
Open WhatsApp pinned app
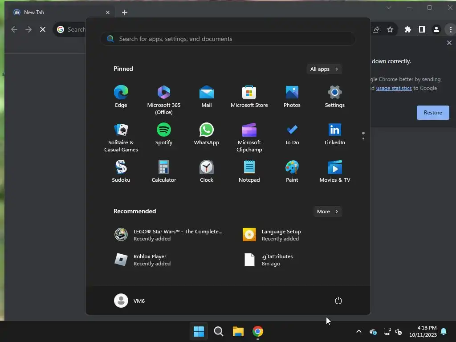[x=207, y=134]
